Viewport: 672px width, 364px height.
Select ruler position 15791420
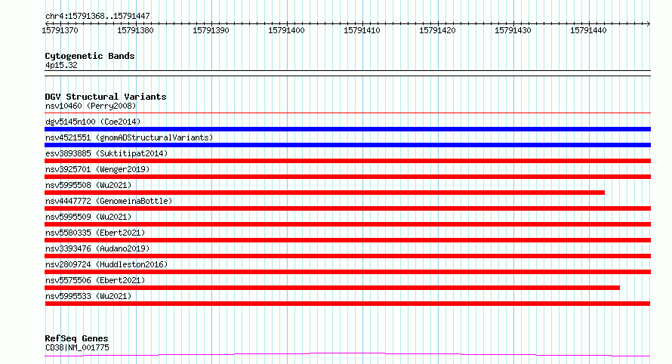[x=437, y=30]
